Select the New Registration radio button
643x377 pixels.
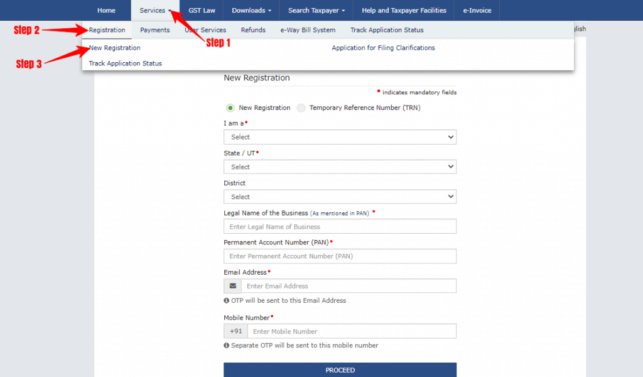pyautogui.click(x=230, y=108)
